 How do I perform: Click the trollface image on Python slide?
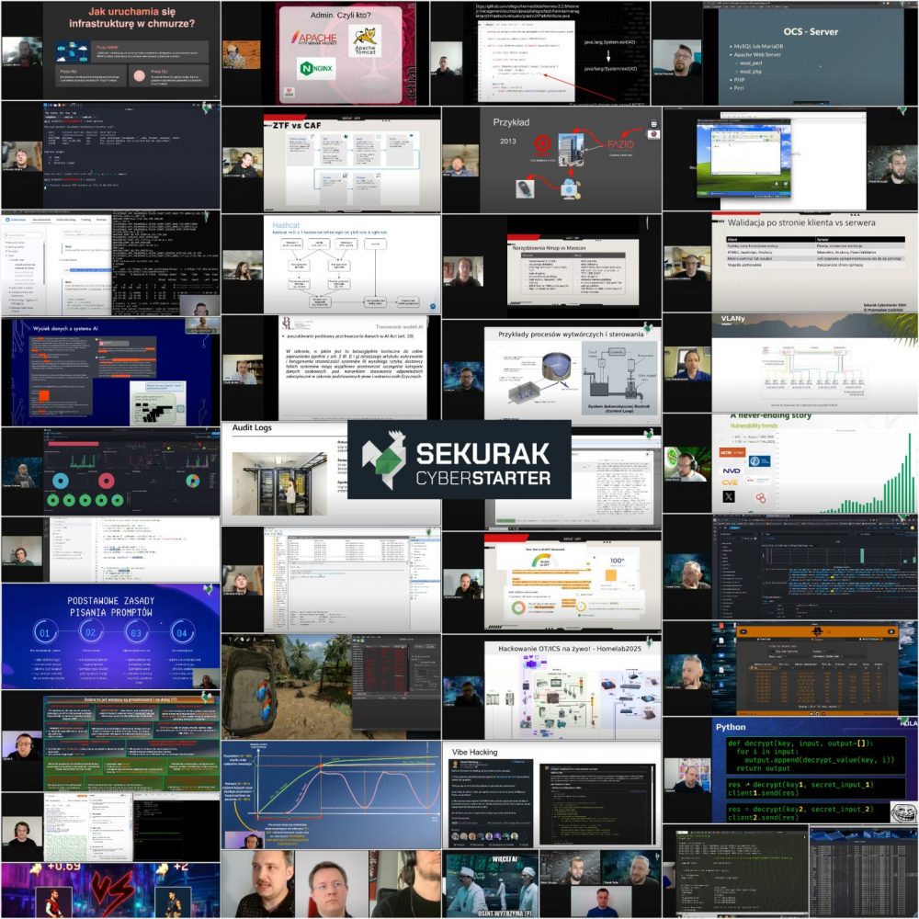tap(903, 811)
